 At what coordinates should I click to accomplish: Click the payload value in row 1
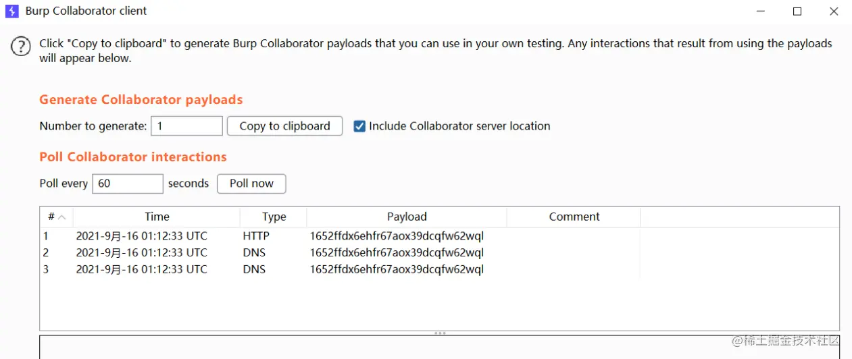pos(397,236)
